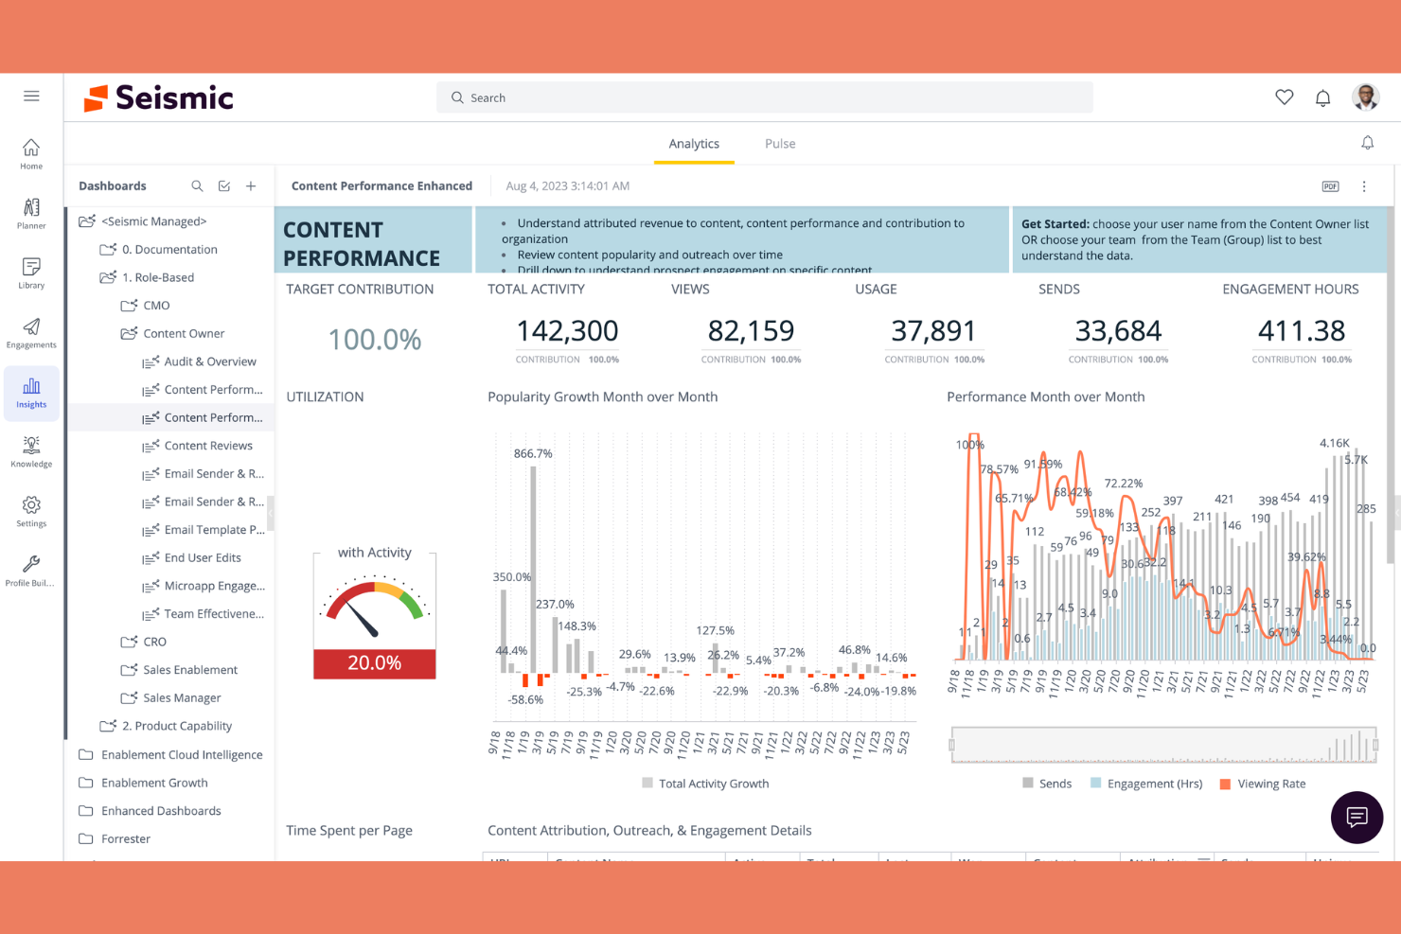This screenshot has width=1401, height=934.
Task: Open the Enablement Cloud Intelligence folder
Action: click(171, 755)
